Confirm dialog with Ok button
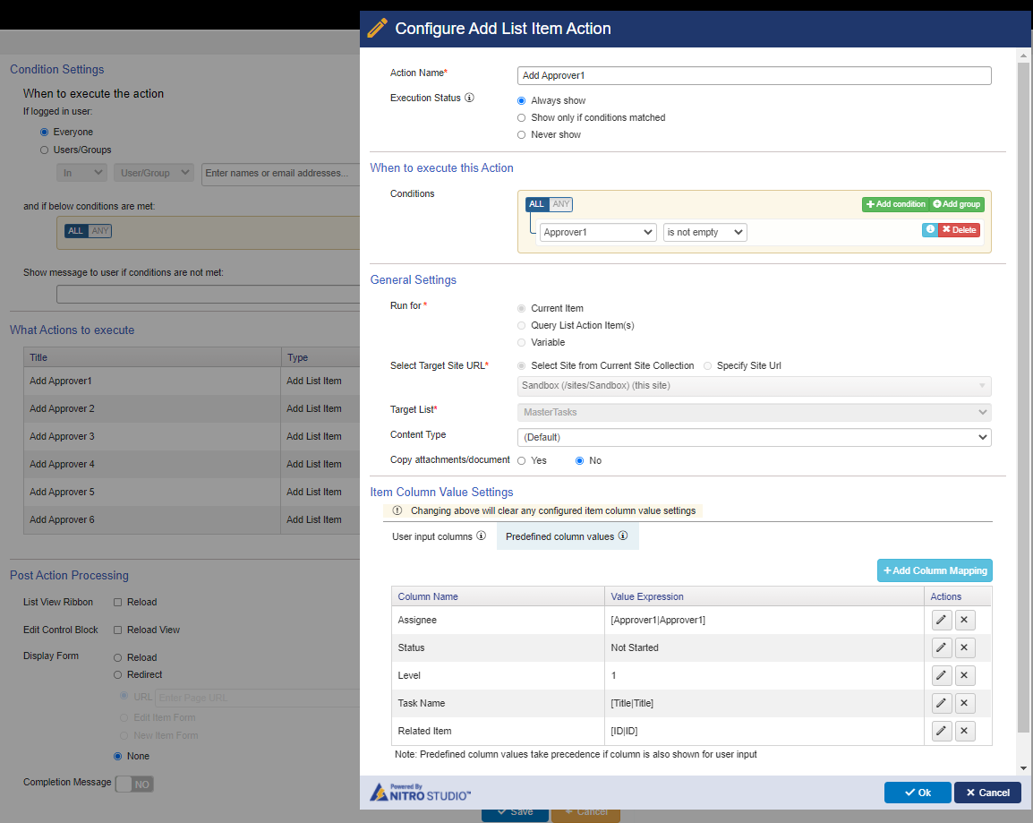 [918, 793]
